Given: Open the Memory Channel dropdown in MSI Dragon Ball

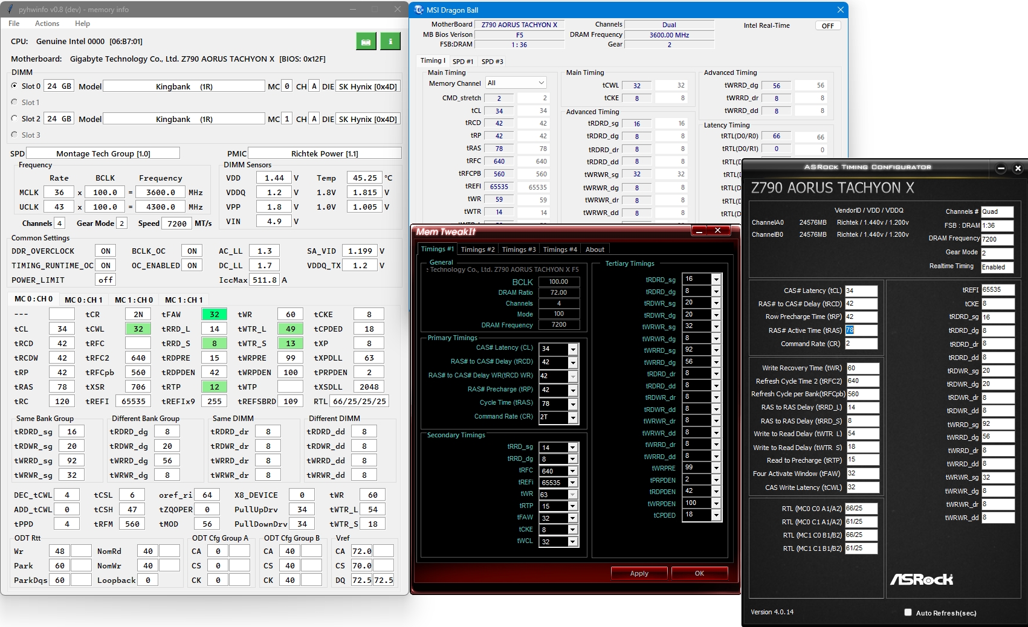Looking at the screenshot, I should pyautogui.click(x=516, y=83).
